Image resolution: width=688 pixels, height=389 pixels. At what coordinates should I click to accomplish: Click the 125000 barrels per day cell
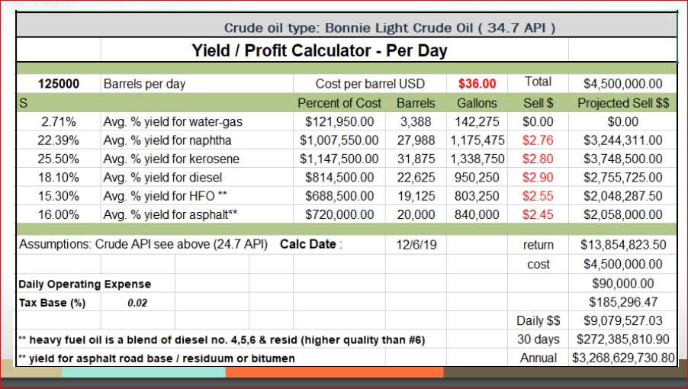click(x=58, y=84)
